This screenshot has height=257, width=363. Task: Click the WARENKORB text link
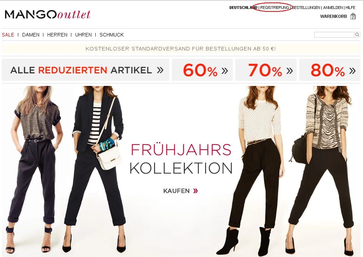point(334,16)
